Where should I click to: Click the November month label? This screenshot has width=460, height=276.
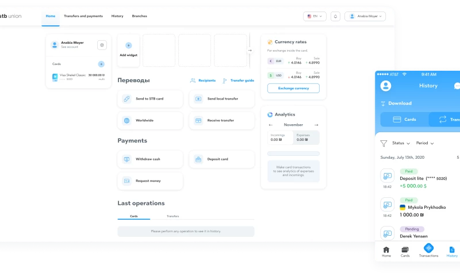coord(293,125)
